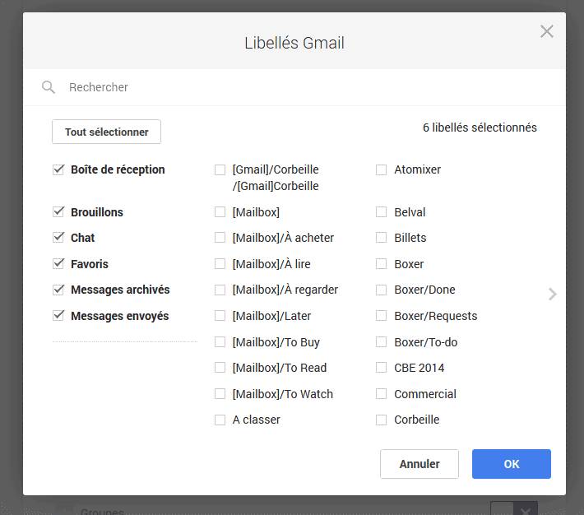This screenshot has width=584, height=515.
Task: Uncheck Messages archivés
Action: [58, 290]
